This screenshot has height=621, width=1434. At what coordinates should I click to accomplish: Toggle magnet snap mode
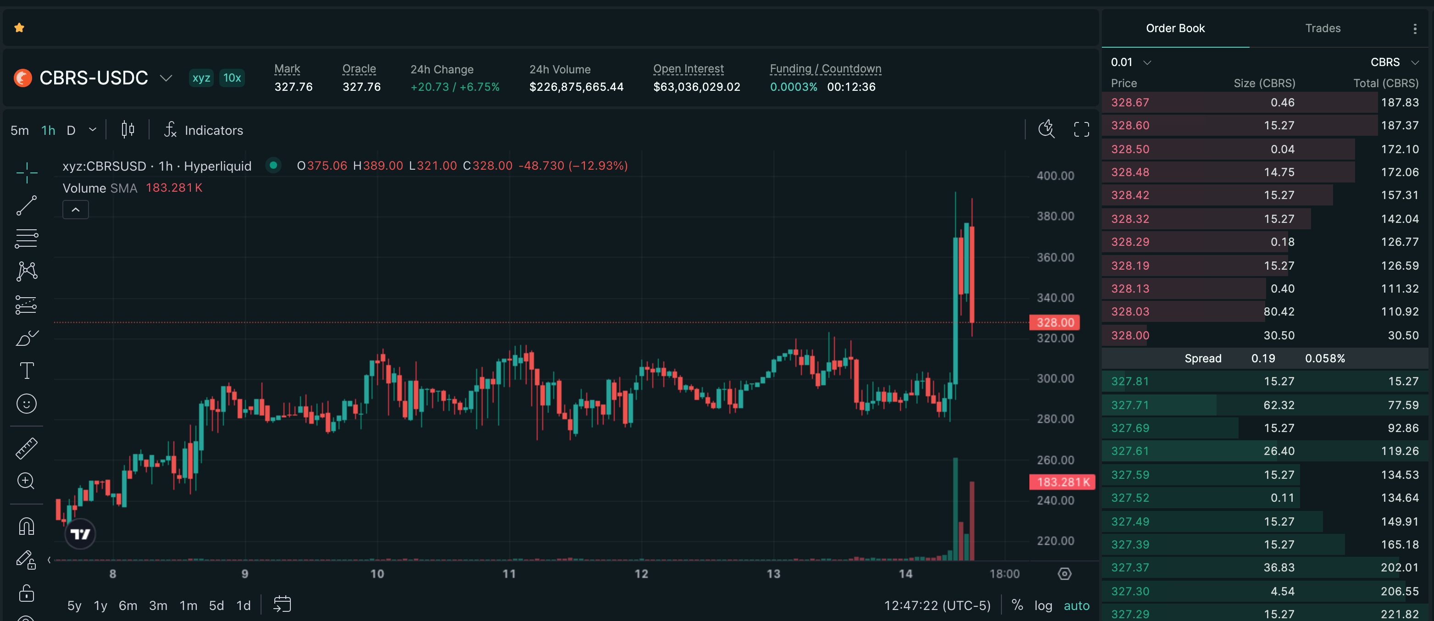pos(26,526)
